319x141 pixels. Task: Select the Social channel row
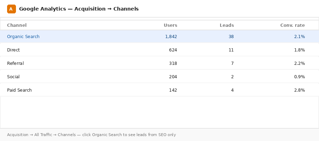[x=159, y=77]
